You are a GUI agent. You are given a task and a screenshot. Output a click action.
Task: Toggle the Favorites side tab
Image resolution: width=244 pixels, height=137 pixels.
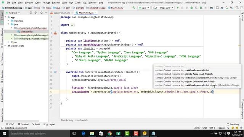(x=2, y=76)
